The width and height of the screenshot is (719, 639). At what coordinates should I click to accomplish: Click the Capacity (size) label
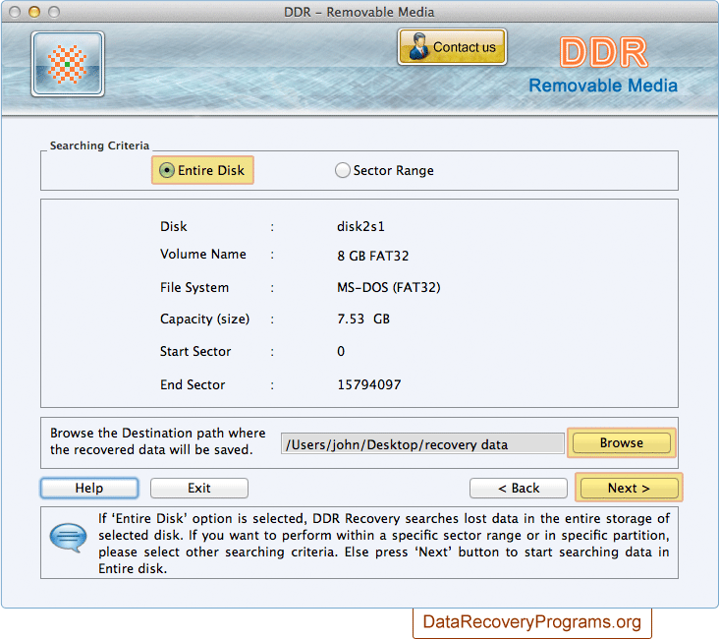pyautogui.click(x=204, y=319)
